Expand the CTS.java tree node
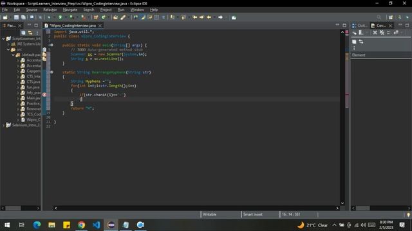Screen dimensions: 412x231 [18, 81]
